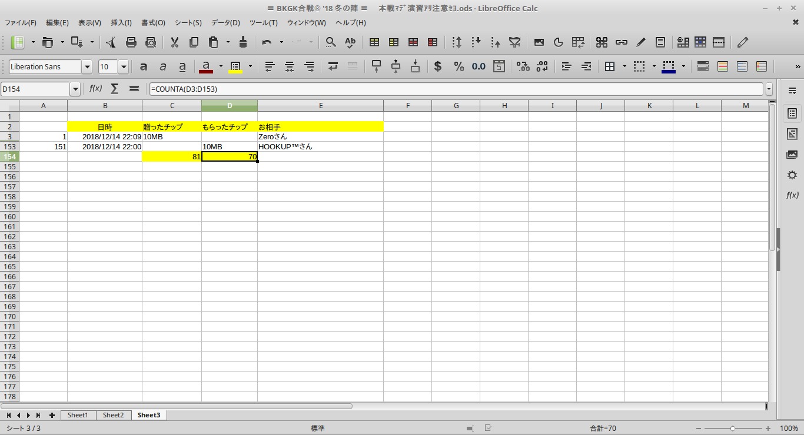Apply the yellow background color
804x435 pixels.
235,66
